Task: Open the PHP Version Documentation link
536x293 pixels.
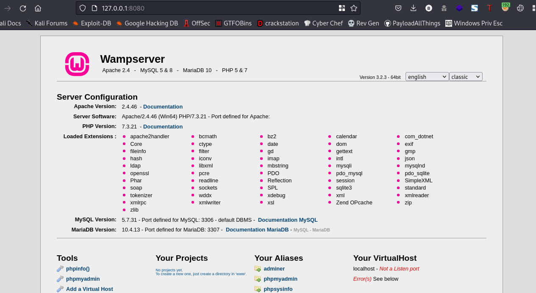Action: 163,127
